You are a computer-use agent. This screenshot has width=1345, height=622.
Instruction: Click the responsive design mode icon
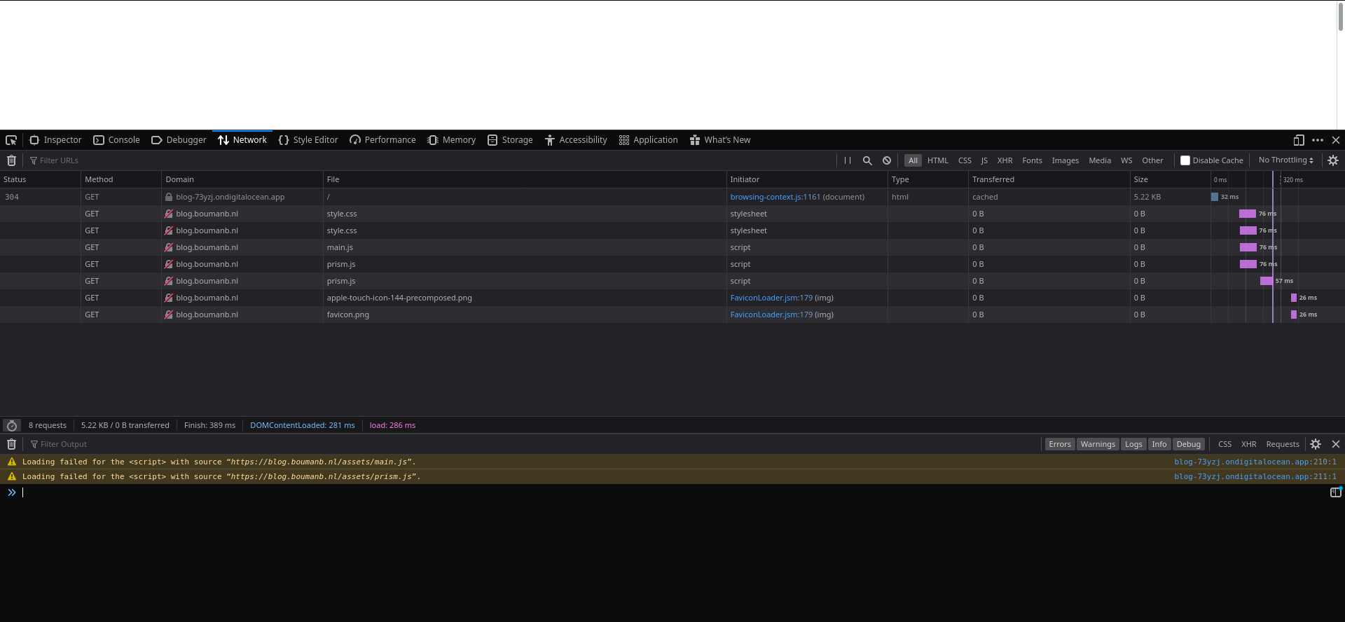pyautogui.click(x=1299, y=140)
